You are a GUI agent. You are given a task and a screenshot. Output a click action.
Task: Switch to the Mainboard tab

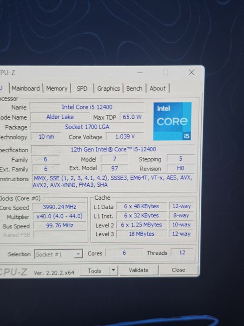click(x=26, y=88)
